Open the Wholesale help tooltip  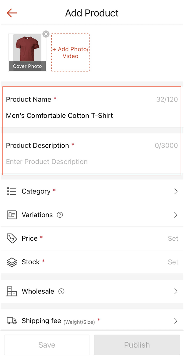[61, 291]
